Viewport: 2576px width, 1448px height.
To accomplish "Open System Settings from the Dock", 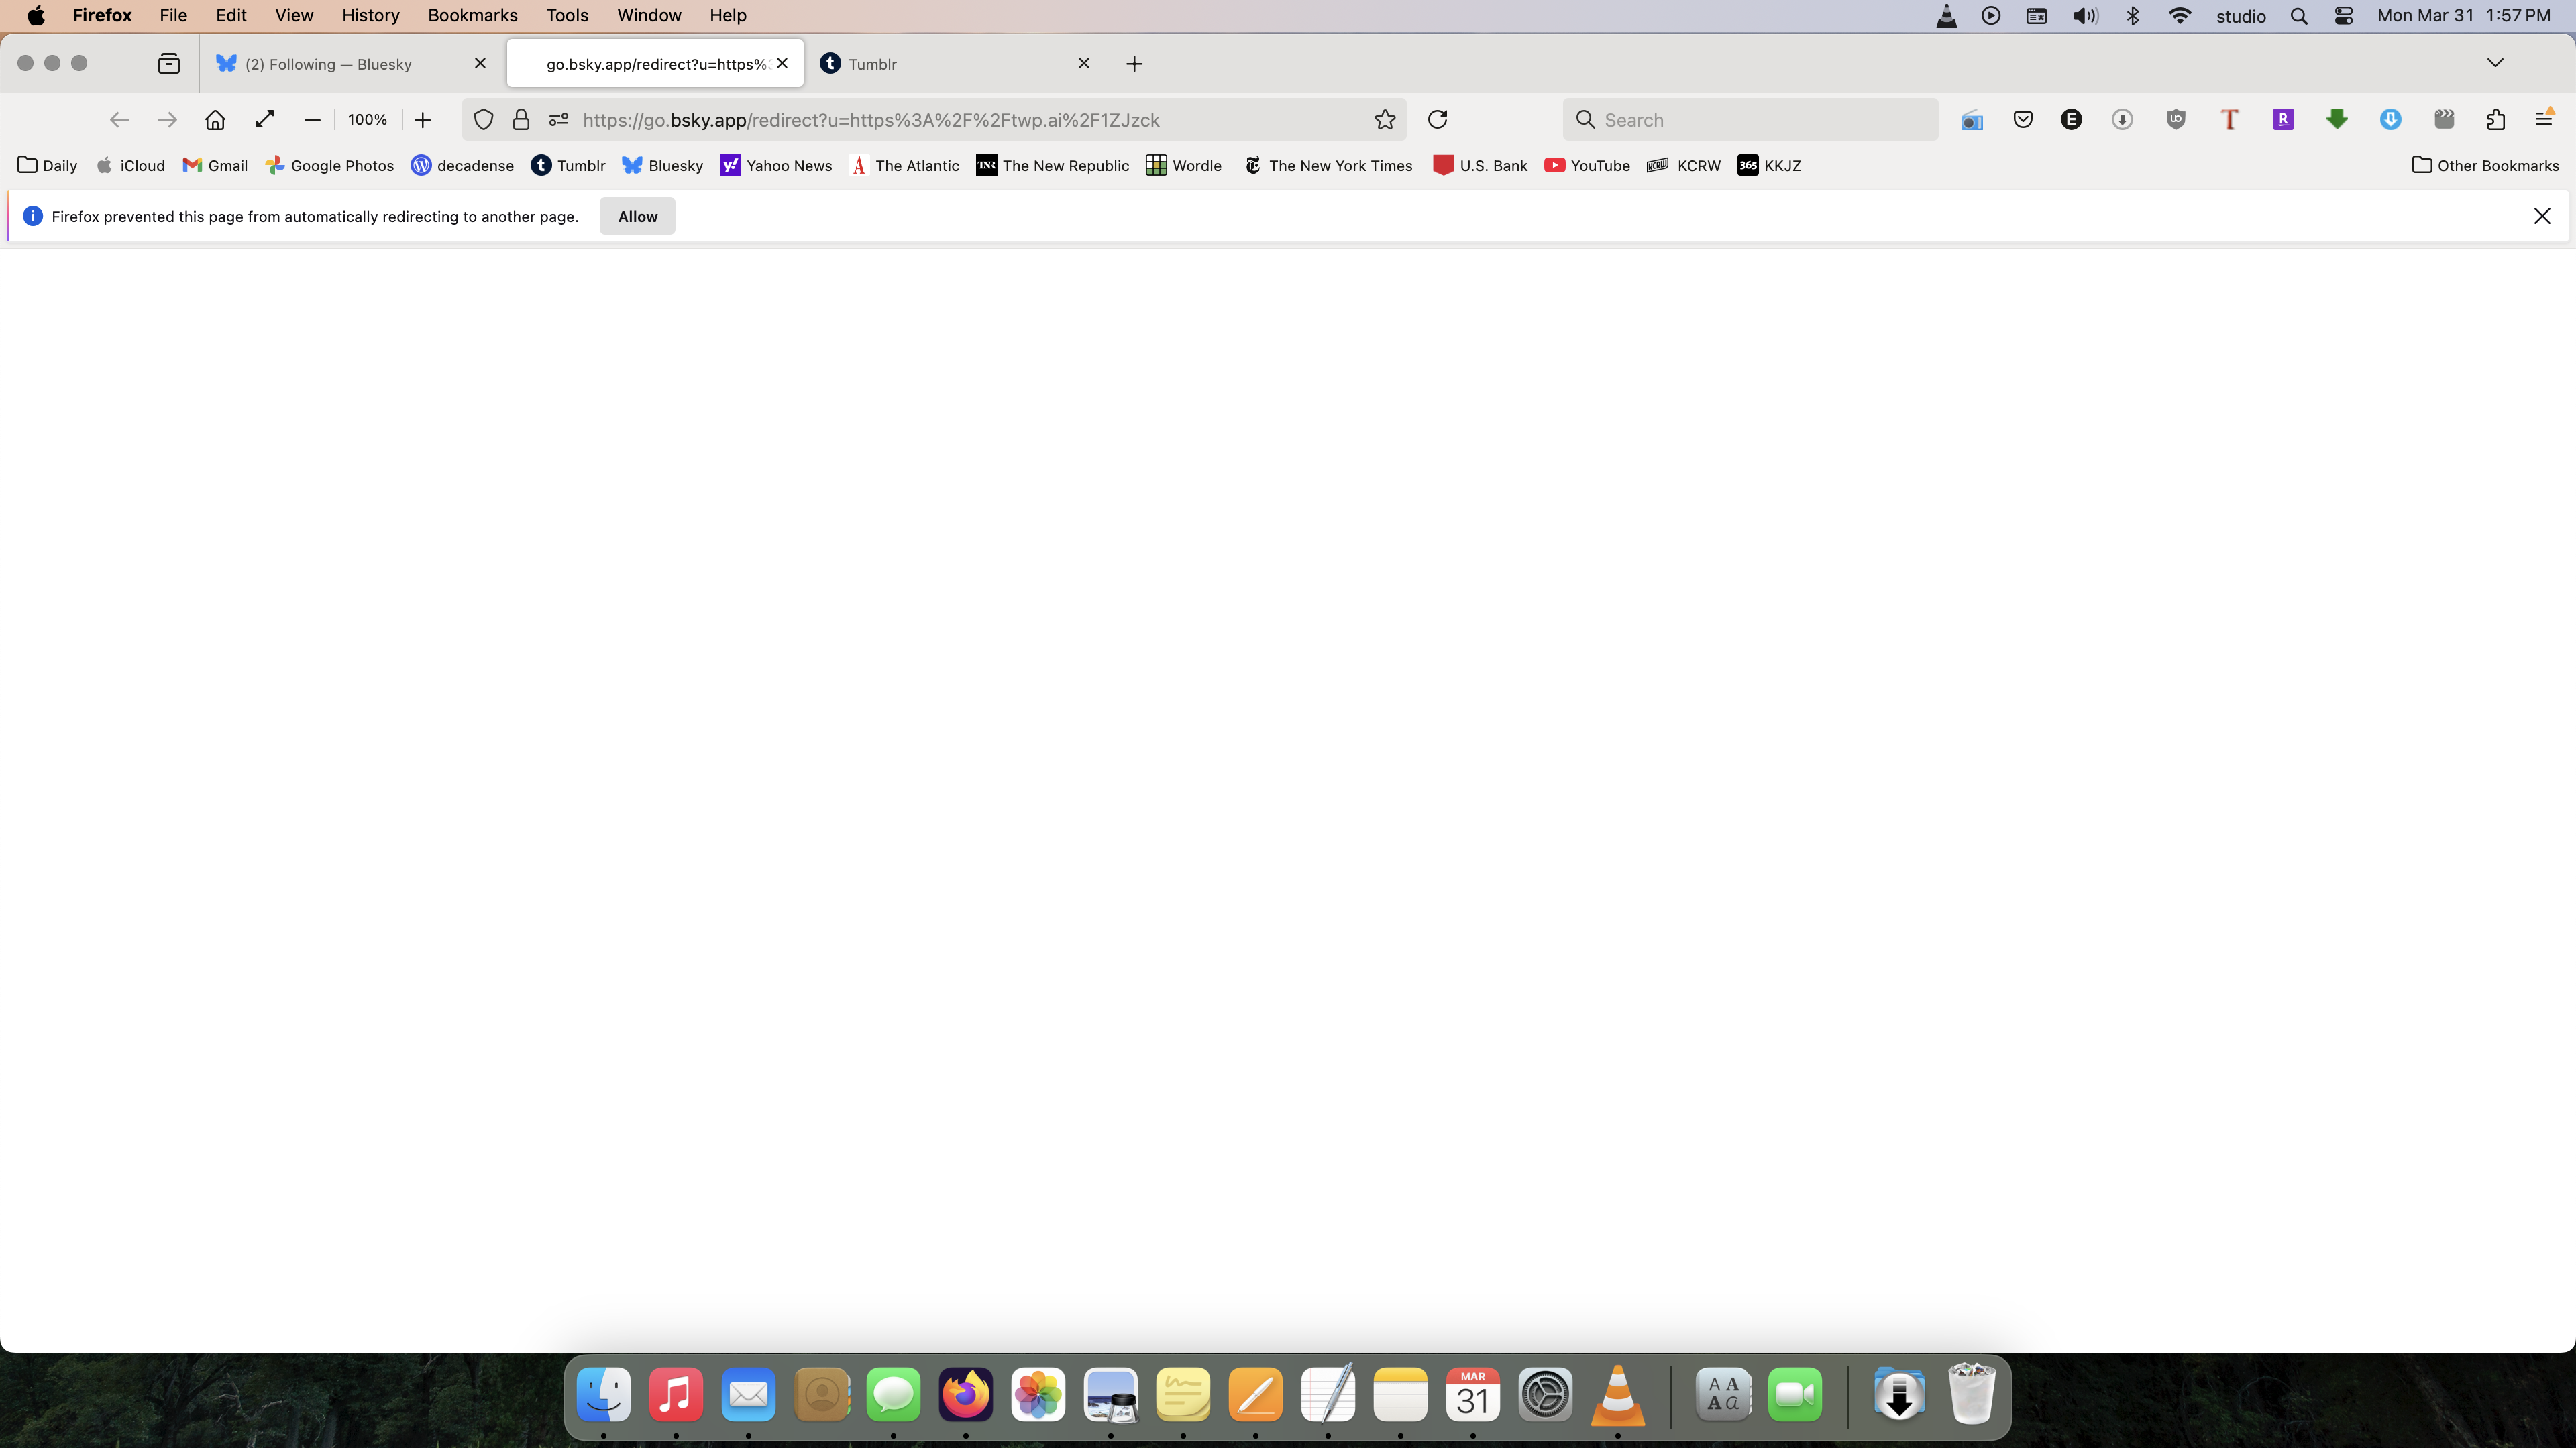I will coord(1545,1395).
